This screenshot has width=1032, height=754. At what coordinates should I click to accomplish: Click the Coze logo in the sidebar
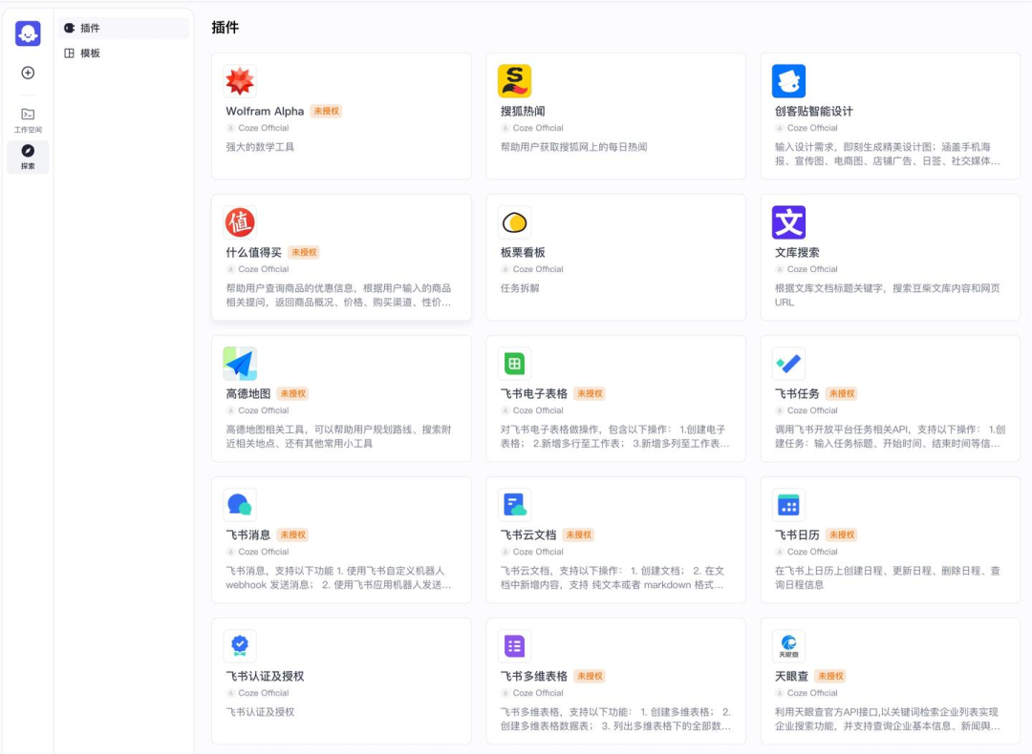coord(27,32)
